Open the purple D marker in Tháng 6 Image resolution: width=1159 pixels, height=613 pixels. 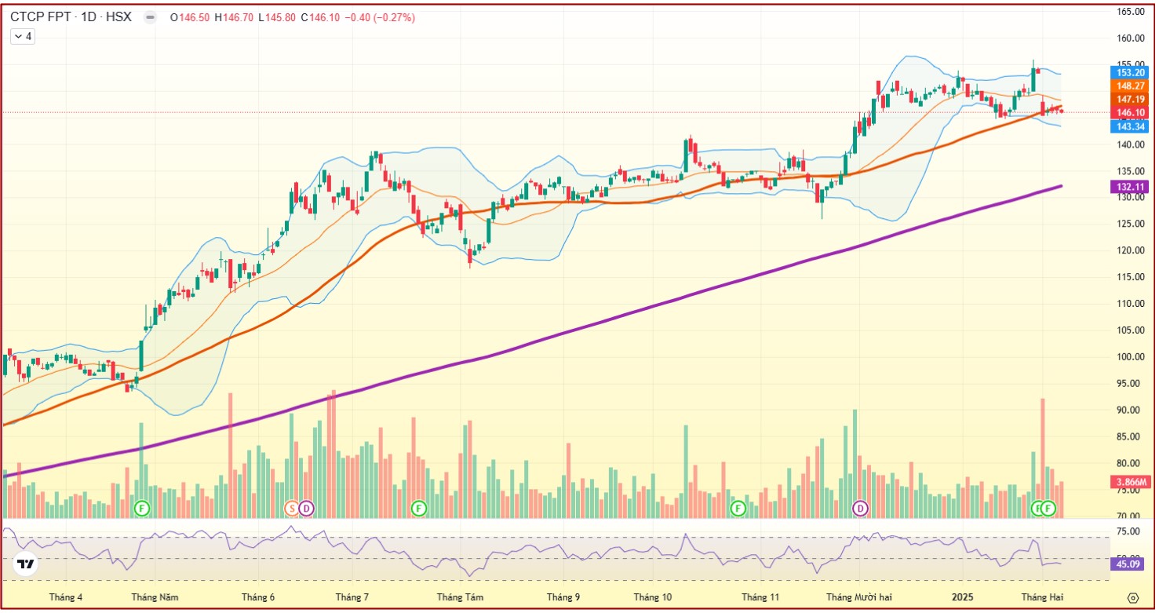tap(306, 509)
